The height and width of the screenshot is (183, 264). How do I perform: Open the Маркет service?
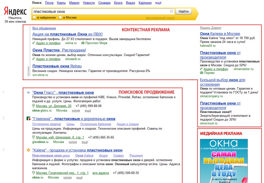(x=74, y=3)
